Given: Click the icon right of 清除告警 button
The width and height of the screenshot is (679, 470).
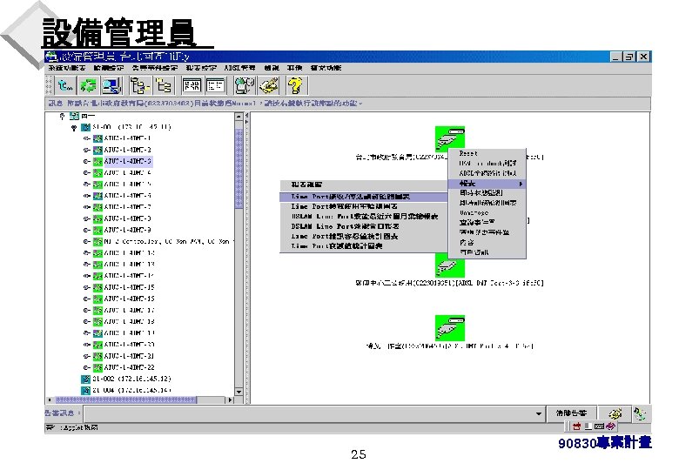Looking at the screenshot, I should (x=615, y=413).
